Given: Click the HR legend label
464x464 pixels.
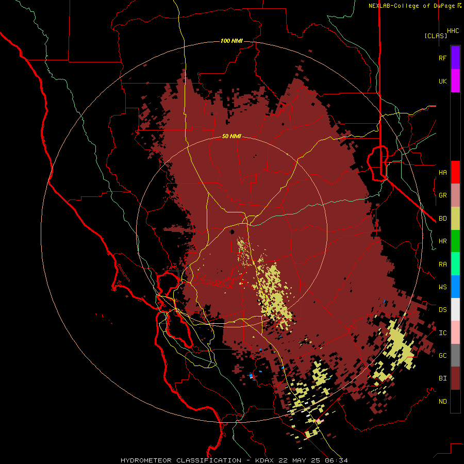Looking at the screenshot, I should coord(442,241).
